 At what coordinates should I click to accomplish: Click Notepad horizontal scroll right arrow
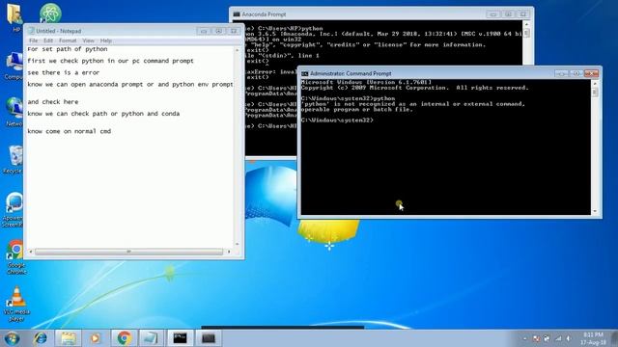229,252
